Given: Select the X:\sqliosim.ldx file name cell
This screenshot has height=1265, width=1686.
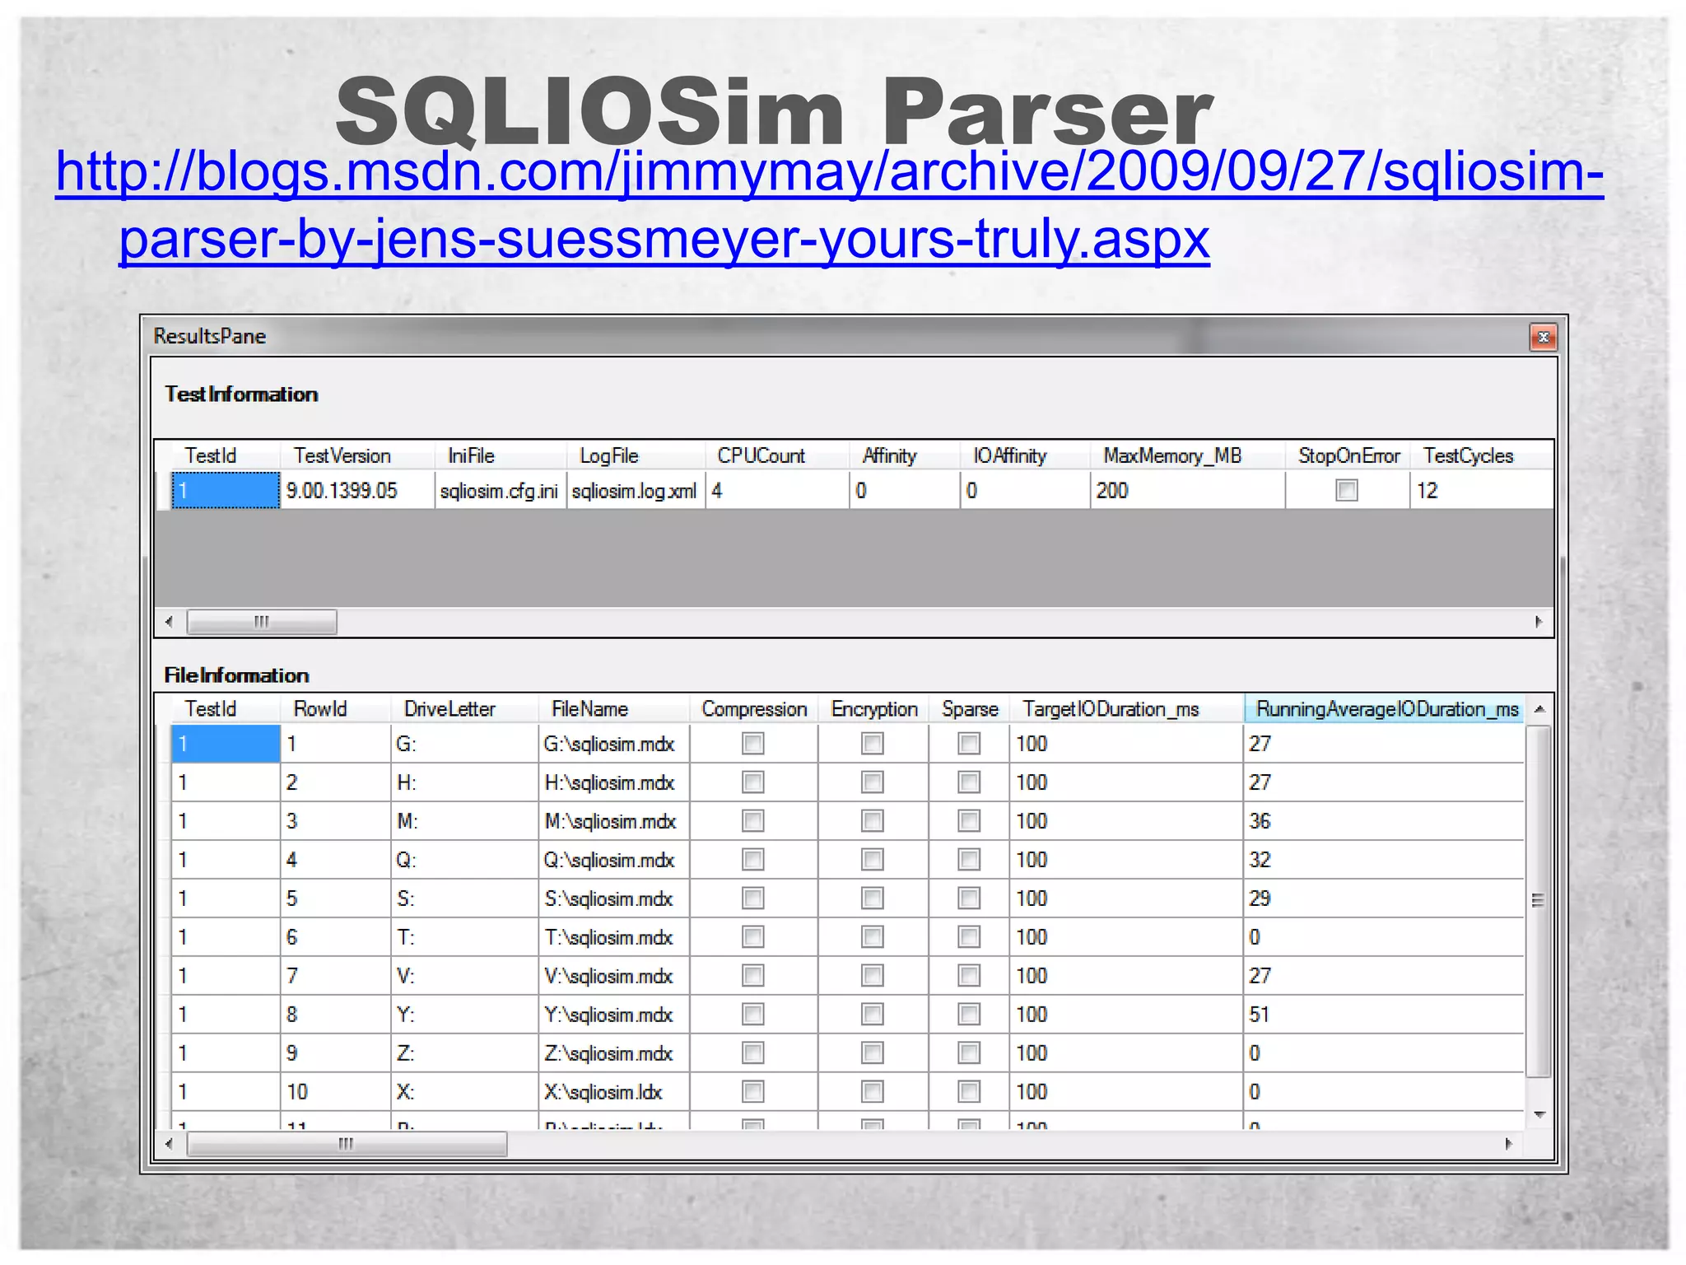Looking at the screenshot, I should (x=603, y=1092).
